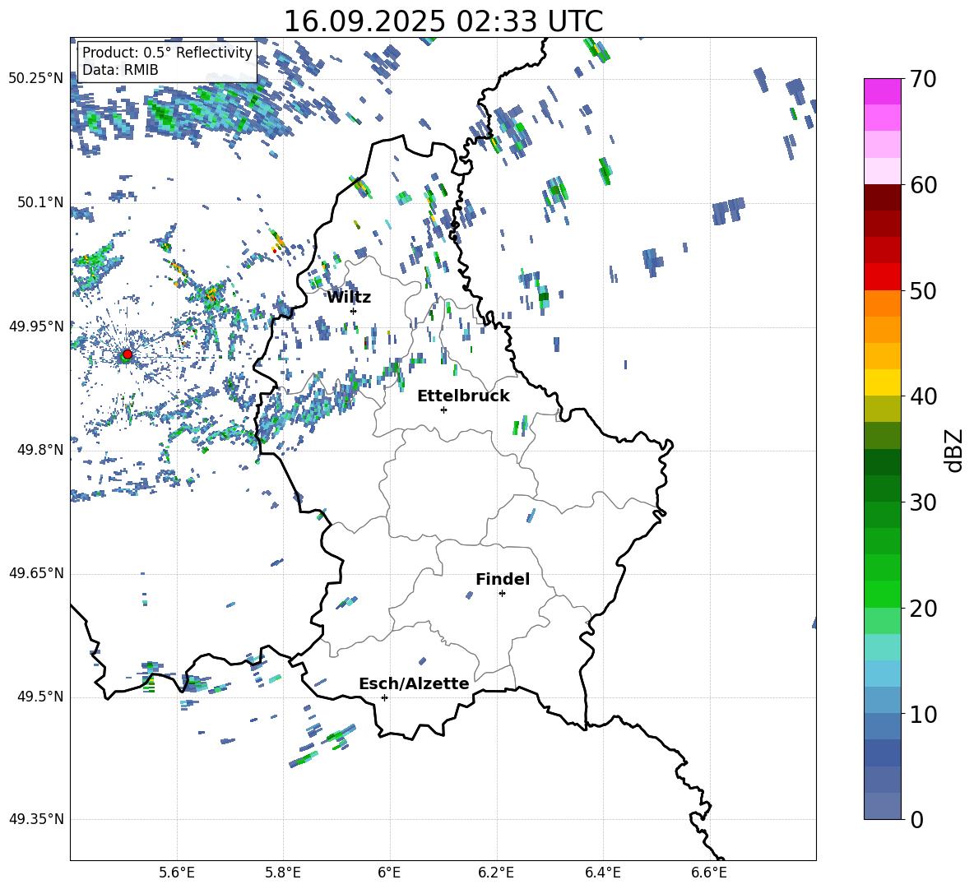The height and width of the screenshot is (889, 974).
Task: Pick the bright green swatch at 20 dBZ
Action: click(882, 594)
